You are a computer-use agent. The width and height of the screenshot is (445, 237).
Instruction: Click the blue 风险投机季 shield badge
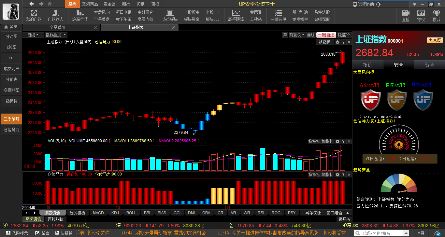423,100
